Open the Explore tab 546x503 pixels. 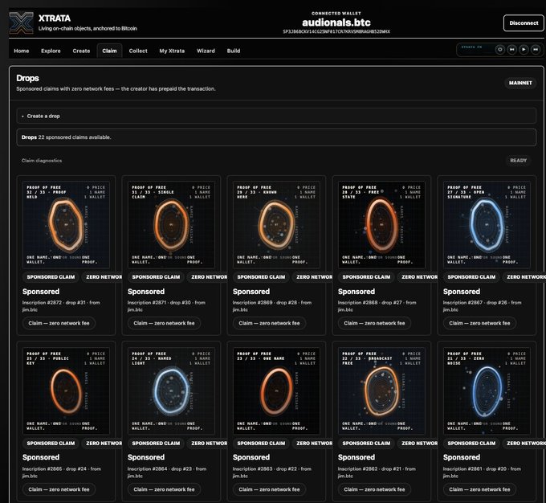click(51, 51)
